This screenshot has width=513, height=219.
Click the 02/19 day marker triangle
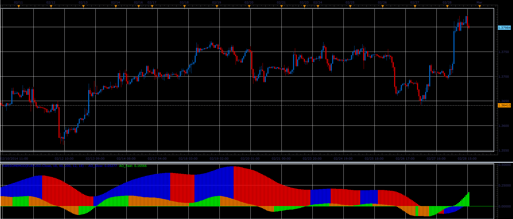pyautogui.click(x=217, y=7)
